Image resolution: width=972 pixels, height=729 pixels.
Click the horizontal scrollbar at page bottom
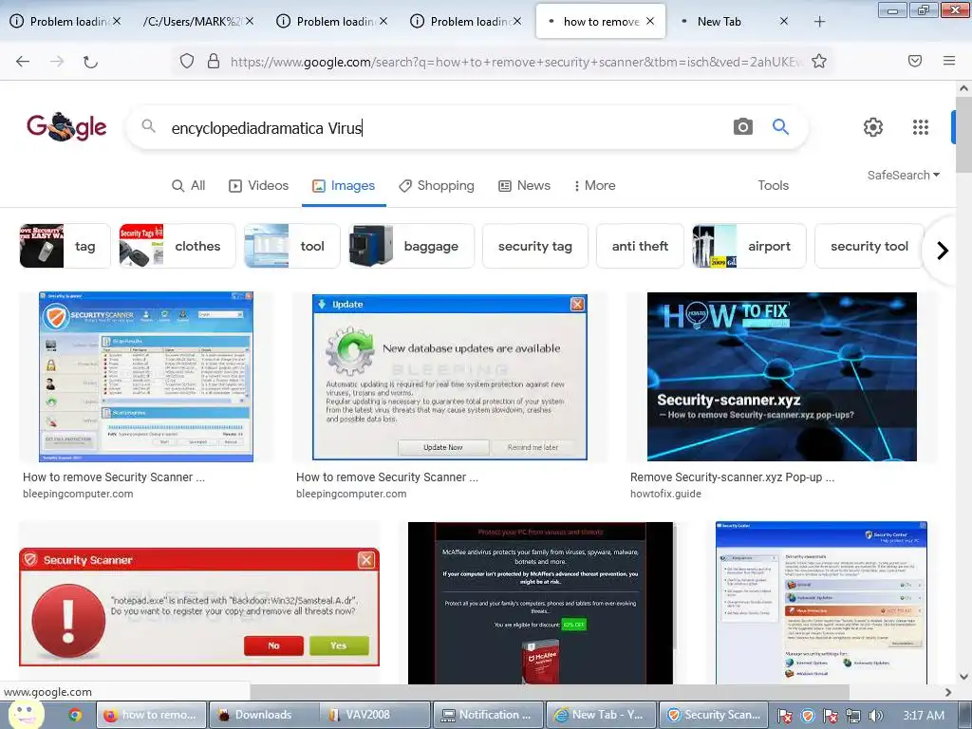pyautogui.click(x=549, y=692)
